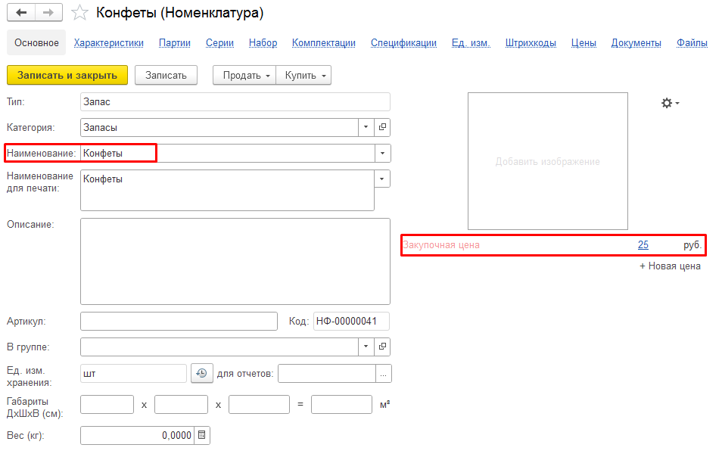Focus the Габариты volume result field

pos(341,404)
